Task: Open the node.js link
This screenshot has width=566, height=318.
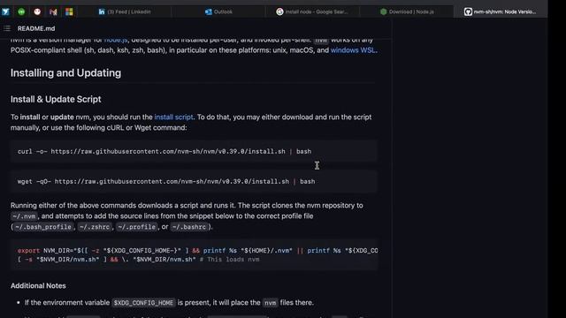Action: tap(116, 40)
